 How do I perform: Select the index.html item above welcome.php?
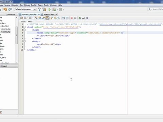[4, 26]
